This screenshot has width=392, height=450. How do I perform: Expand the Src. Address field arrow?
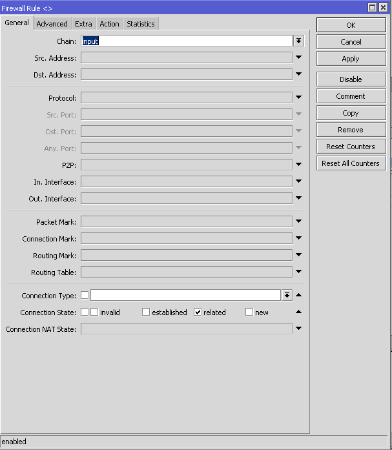[298, 58]
